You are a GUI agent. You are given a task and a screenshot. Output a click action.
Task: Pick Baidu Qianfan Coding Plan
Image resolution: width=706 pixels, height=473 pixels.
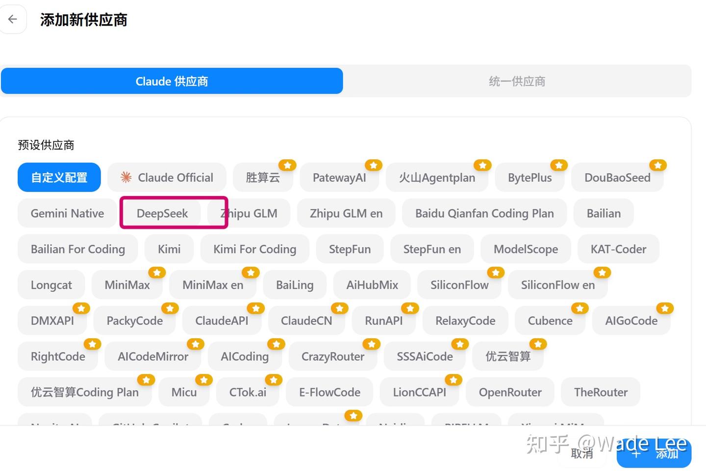coord(484,213)
